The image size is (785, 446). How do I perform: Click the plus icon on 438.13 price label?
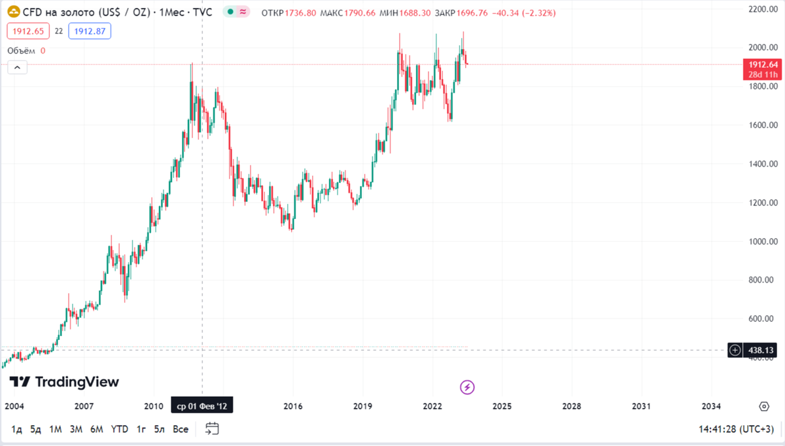pyautogui.click(x=734, y=351)
